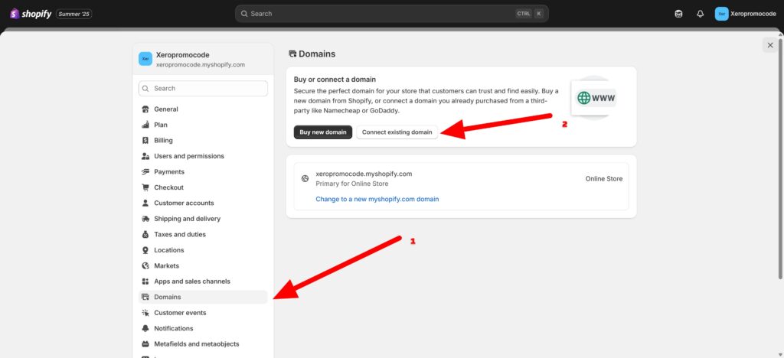784x358 pixels.
Task: Click the Billing receipt icon
Action: click(145, 140)
